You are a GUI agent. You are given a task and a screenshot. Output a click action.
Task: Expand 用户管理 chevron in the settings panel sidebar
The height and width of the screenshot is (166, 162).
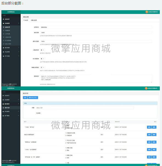[x=19, y=56]
